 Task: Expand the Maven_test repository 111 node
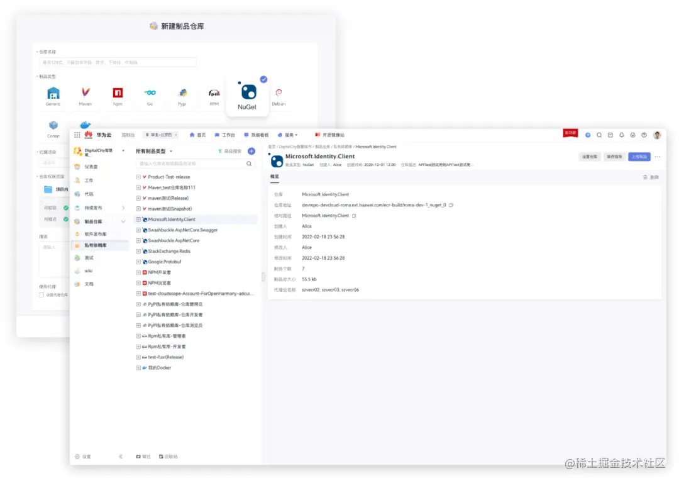point(138,187)
